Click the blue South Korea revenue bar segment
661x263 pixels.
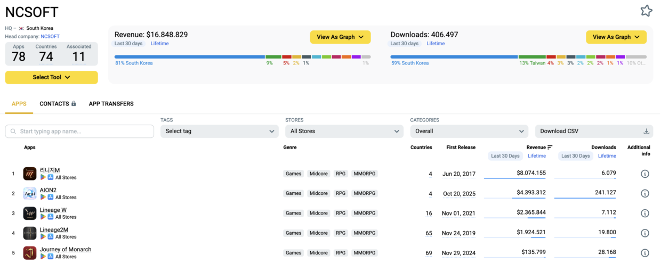189,56
